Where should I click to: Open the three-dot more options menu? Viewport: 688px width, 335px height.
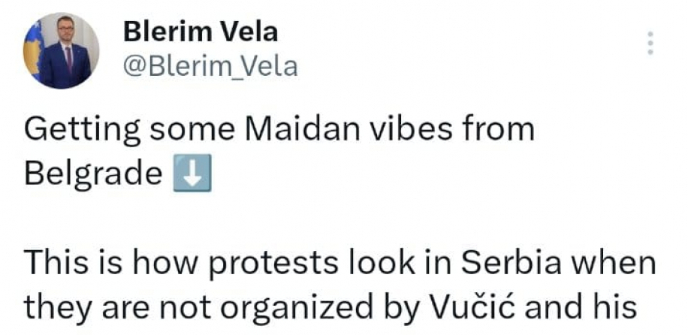[650, 44]
